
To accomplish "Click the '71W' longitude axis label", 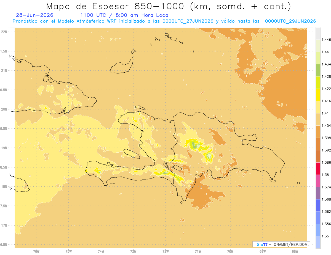I will (198, 251).
